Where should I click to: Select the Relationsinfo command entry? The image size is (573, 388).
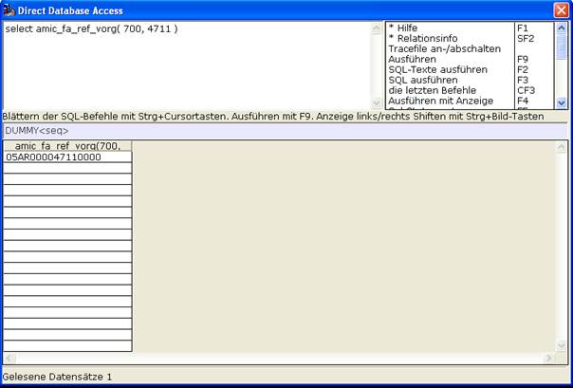[x=470, y=38]
